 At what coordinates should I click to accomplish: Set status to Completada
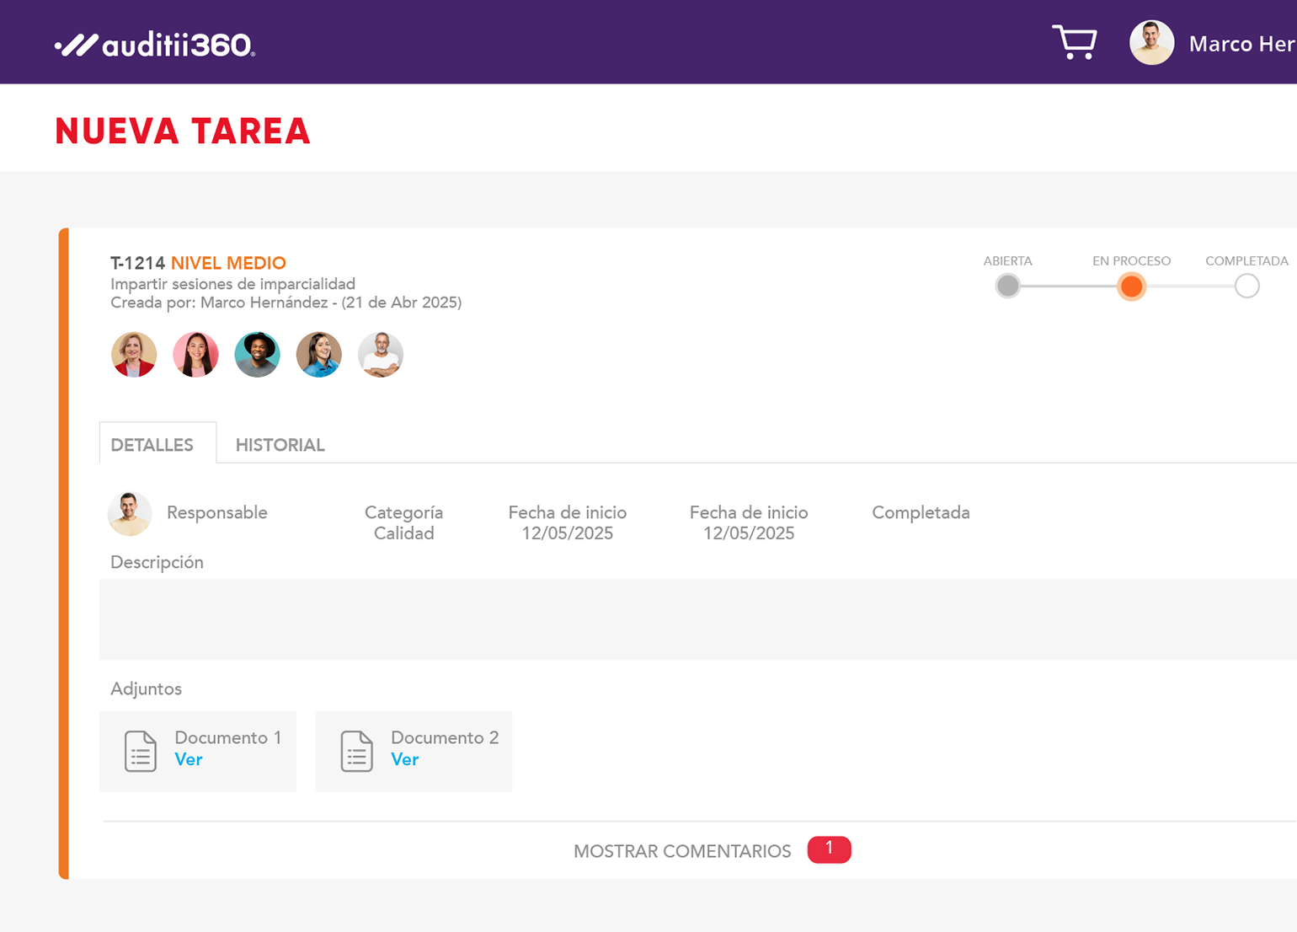(1246, 287)
